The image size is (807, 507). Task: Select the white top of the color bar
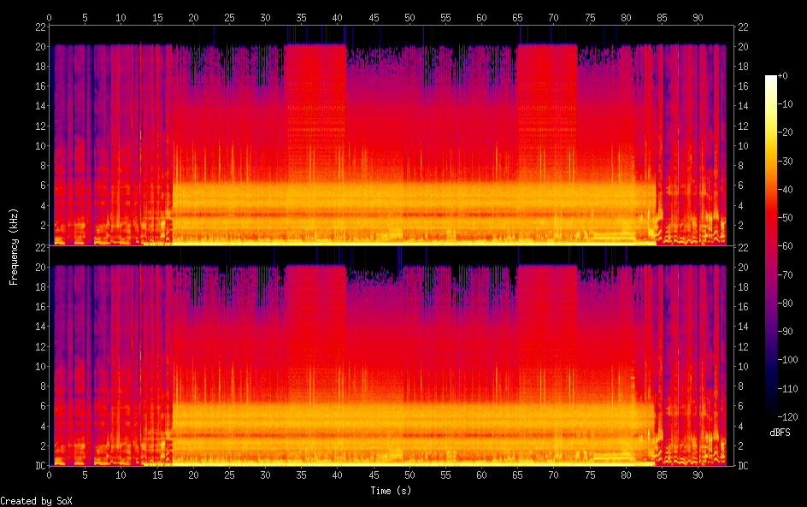coord(771,79)
